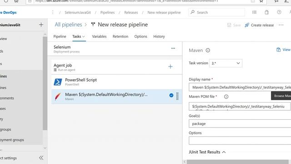Open Pipelines breadcrumb link

107,12
